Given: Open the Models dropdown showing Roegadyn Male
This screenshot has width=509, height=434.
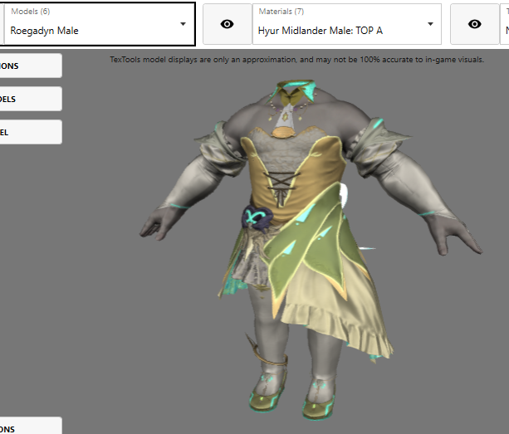Looking at the screenshot, I should coord(100,24).
